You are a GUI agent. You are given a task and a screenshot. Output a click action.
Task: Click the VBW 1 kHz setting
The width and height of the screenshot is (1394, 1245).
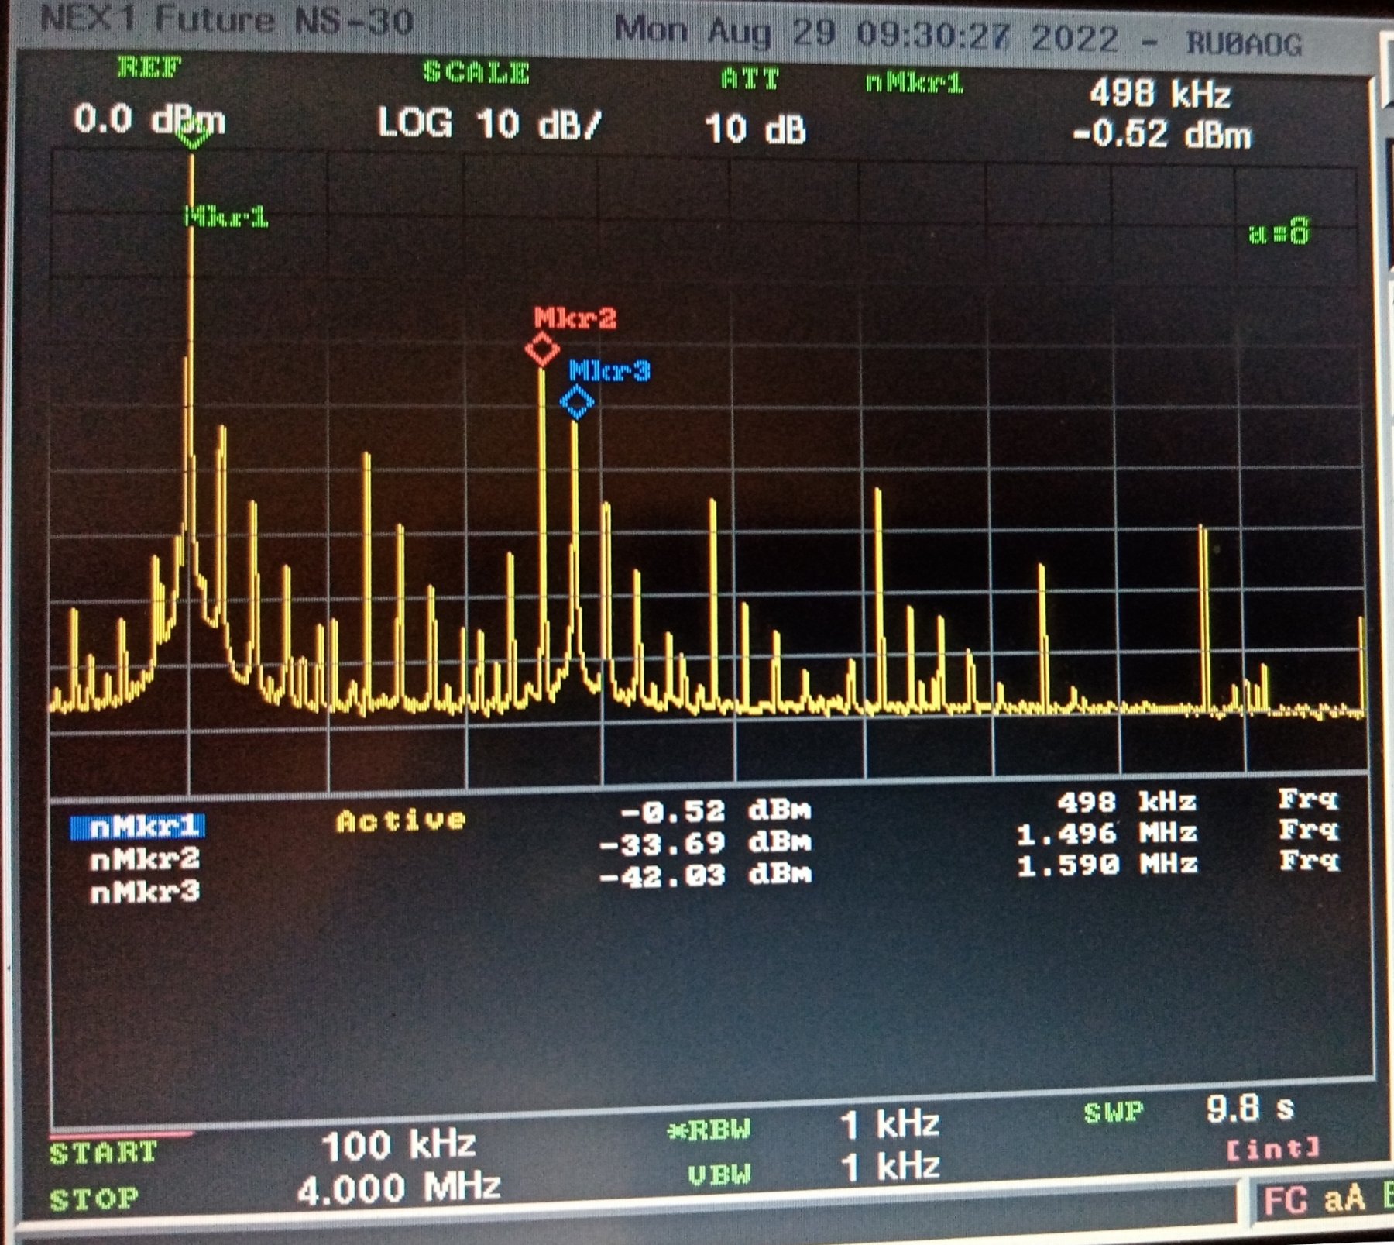pyautogui.click(x=890, y=1168)
